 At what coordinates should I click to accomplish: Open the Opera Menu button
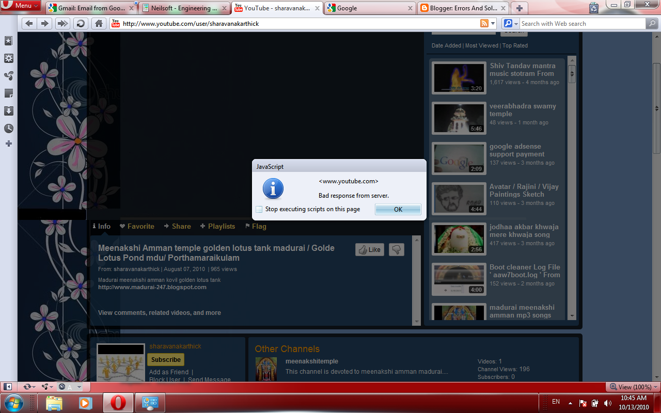tap(22, 6)
